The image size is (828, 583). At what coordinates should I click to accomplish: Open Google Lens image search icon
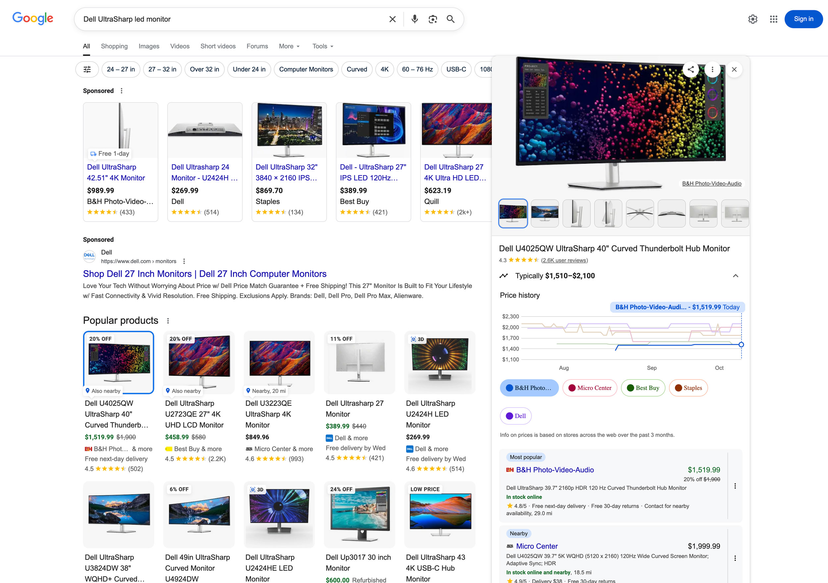[433, 19]
